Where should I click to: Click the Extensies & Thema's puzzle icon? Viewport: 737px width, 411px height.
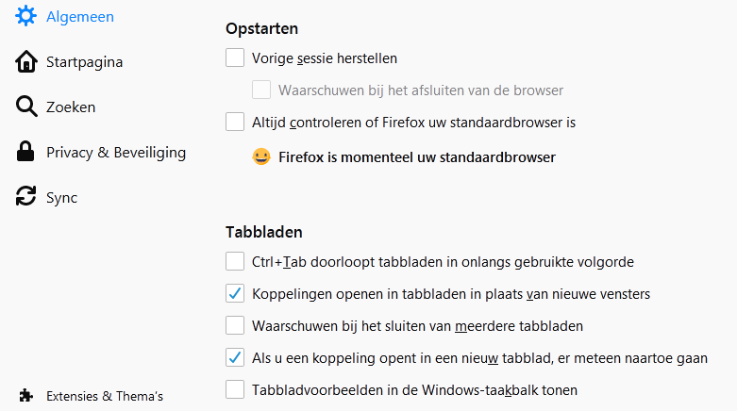[x=26, y=396]
